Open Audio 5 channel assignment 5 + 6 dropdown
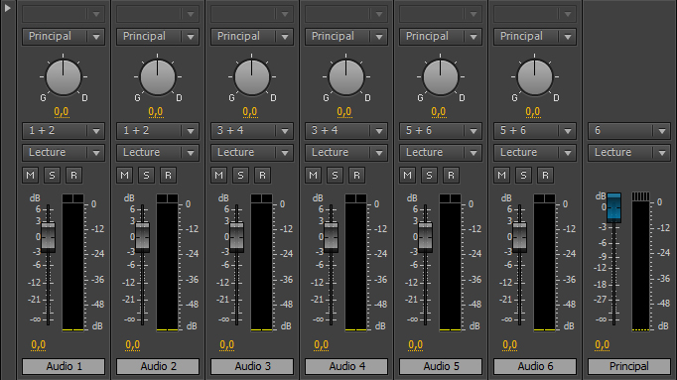Image resolution: width=677 pixels, height=380 pixels. coord(441,131)
